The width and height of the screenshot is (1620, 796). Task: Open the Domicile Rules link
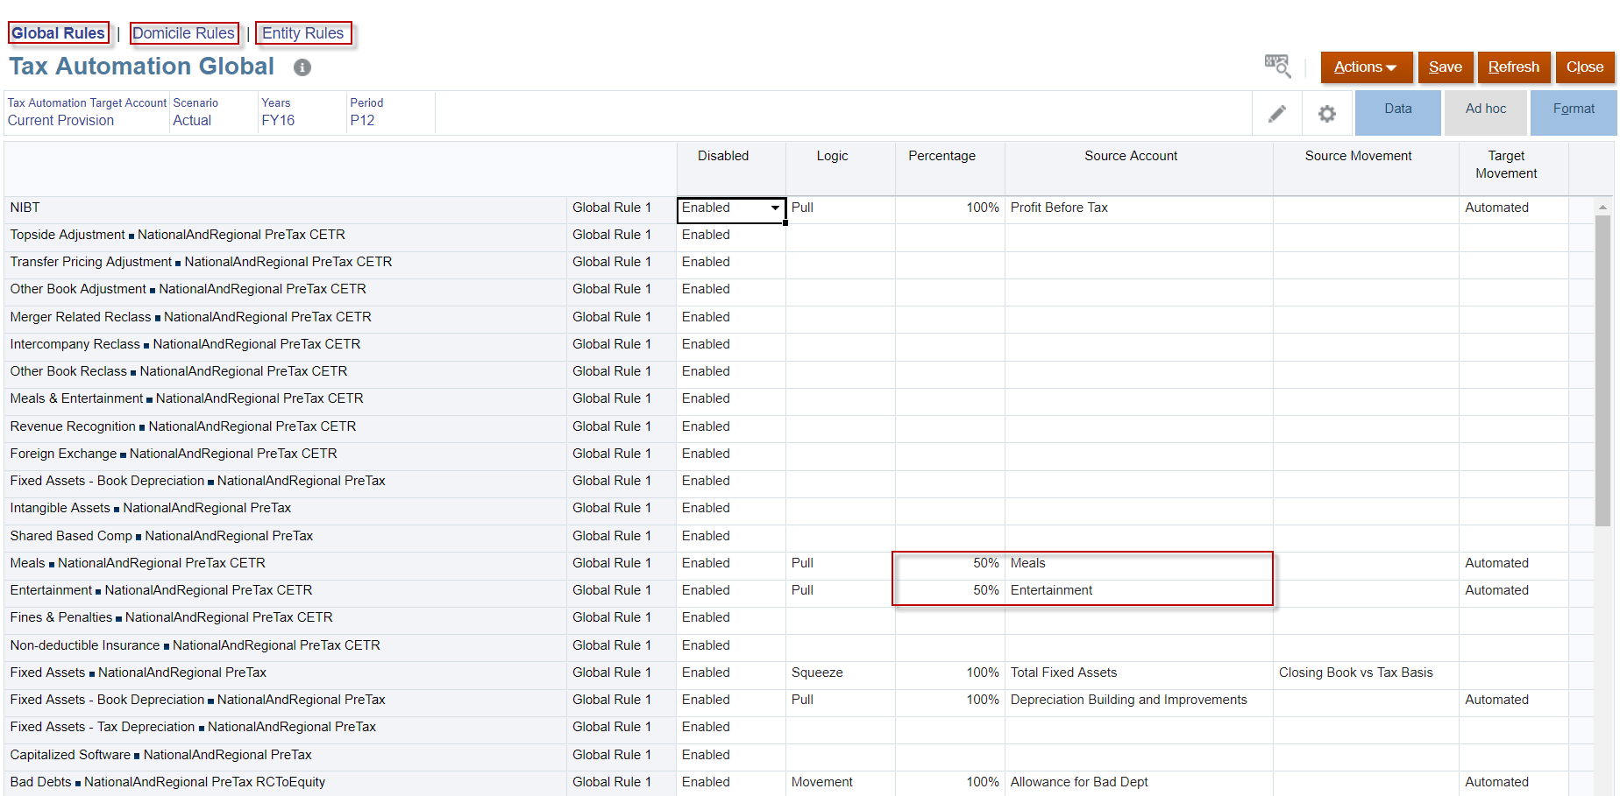pos(184,33)
